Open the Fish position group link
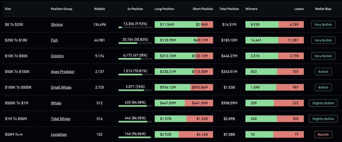 click(x=54, y=40)
